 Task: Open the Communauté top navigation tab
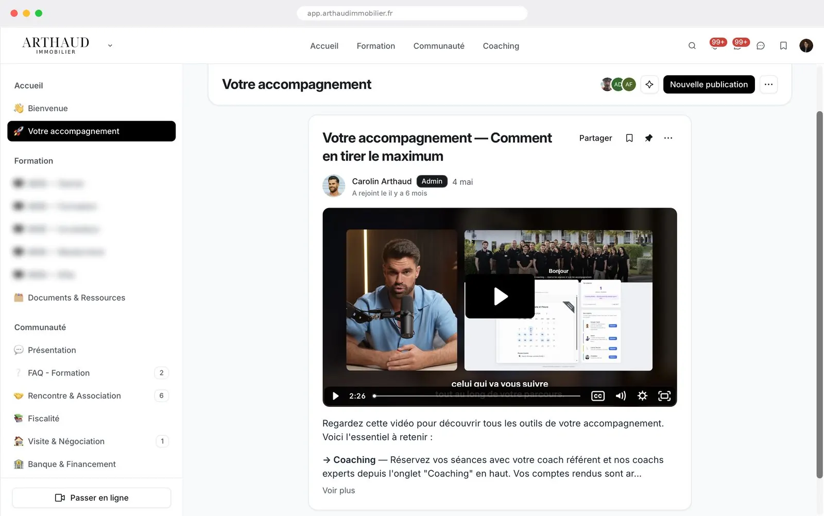click(439, 46)
